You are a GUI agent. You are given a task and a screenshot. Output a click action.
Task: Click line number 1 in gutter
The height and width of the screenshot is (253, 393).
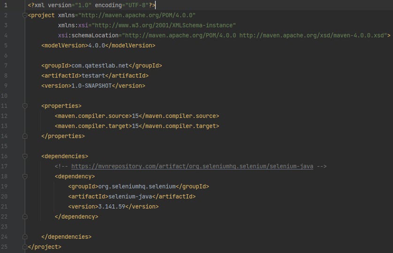pyautogui.click(x=6, y=5)
